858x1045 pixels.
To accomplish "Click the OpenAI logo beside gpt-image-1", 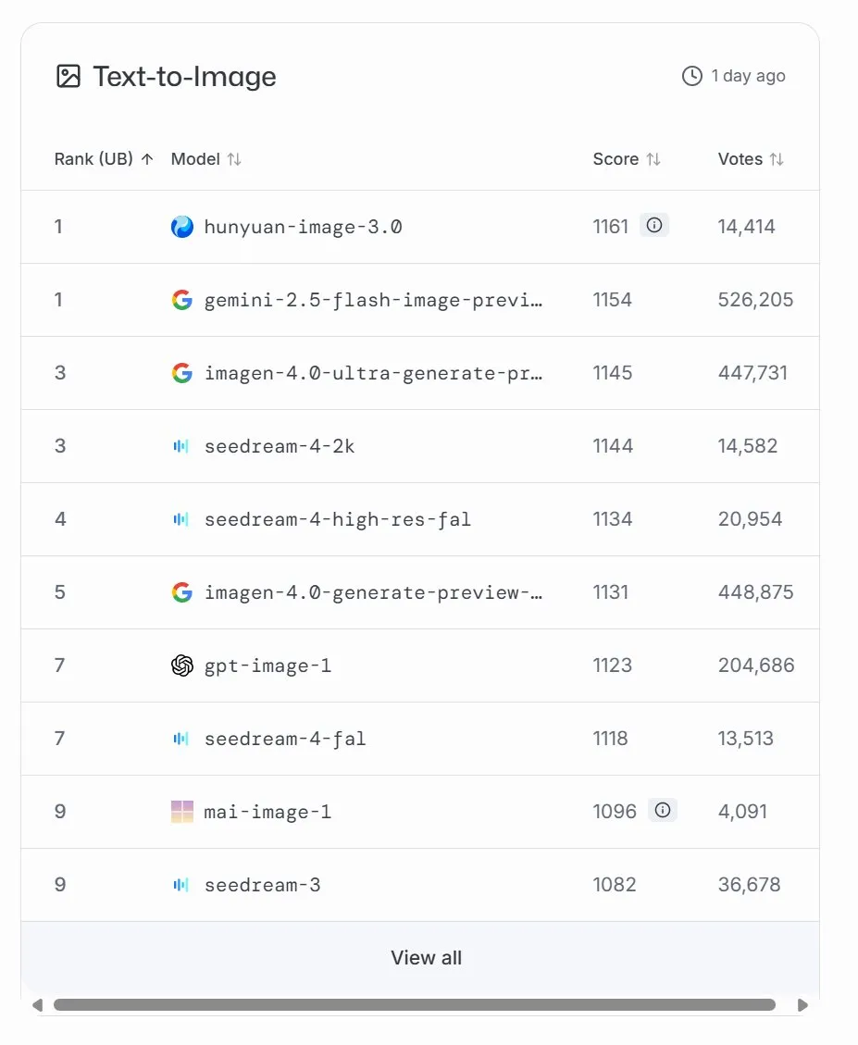I will tap(181, 666).
